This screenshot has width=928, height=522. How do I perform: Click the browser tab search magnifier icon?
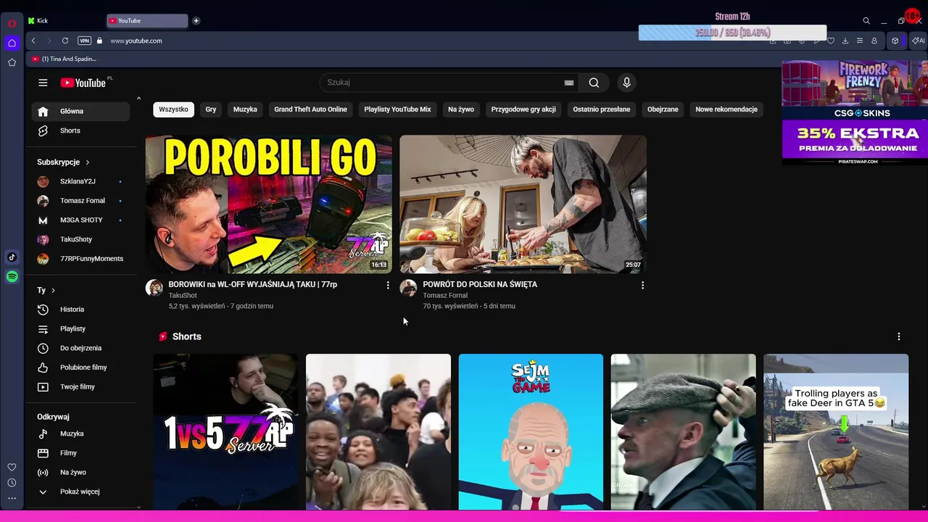(x=866, y=21)
